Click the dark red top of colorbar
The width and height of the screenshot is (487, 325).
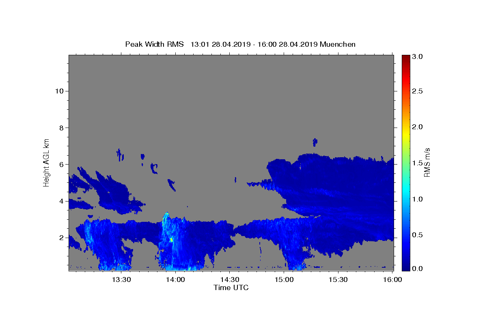[x=405, y=59]
